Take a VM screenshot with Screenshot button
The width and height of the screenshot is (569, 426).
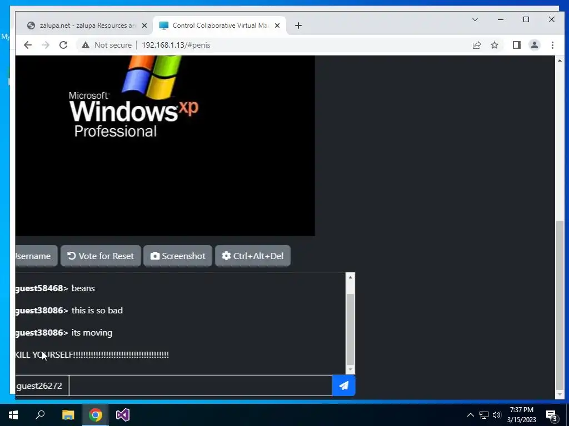tap(178, 256)
